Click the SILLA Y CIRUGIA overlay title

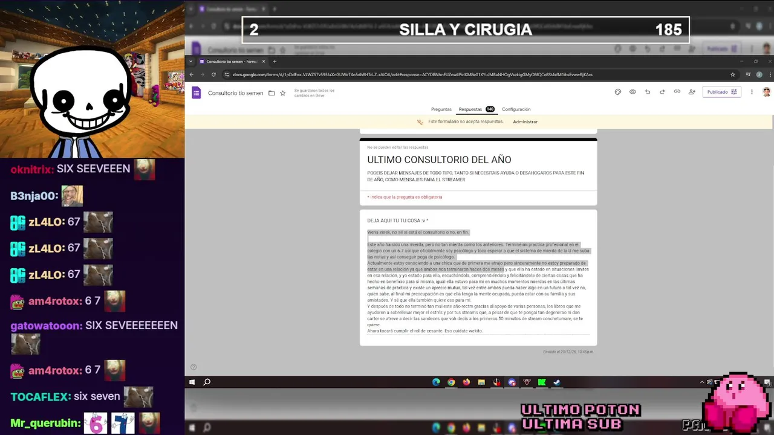point(466,30)
